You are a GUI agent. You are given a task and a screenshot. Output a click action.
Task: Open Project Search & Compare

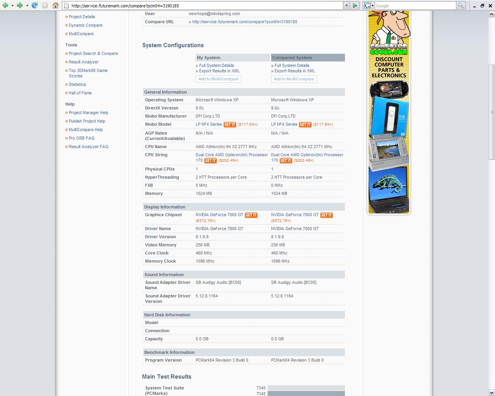coord(93,53)
